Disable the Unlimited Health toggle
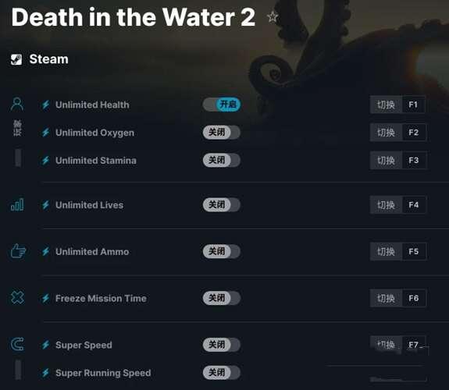Image resolution: width=449 pixels, height=390 pixels. tap(222, 105)
